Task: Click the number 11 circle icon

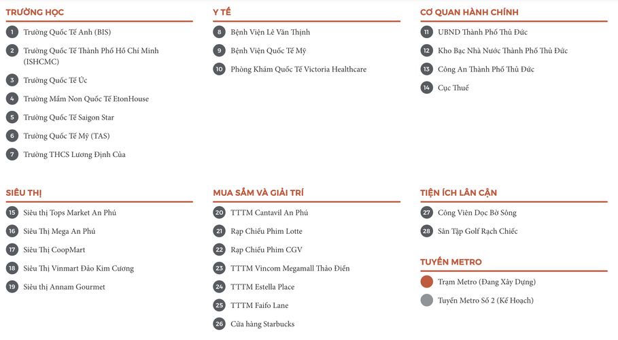Action: 426,32
